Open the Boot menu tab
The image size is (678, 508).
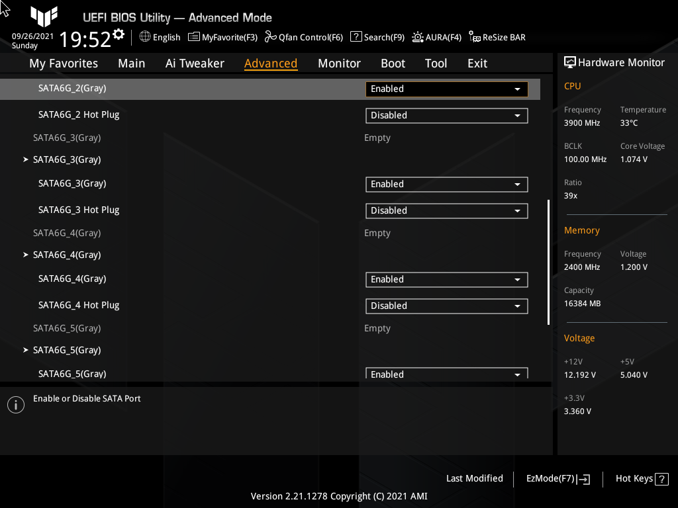pos(393,63)
